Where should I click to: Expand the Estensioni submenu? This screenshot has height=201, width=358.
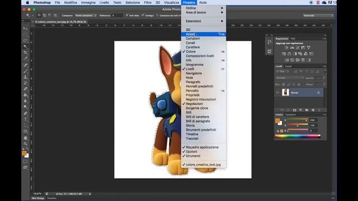204,21
